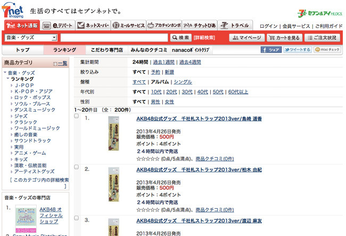Select ロック・ポップス category
The height and width of the screenshot is (236, 346).
[x=32, y=97]
